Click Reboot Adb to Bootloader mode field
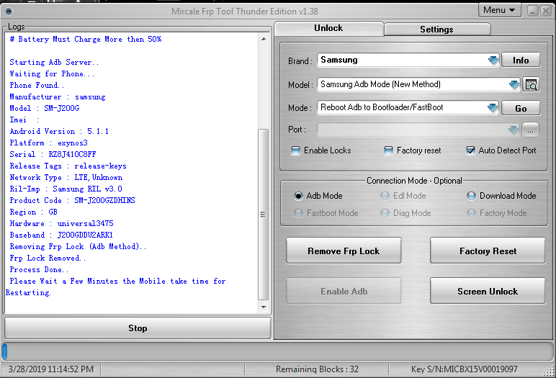The image size is (556, 378). tap(408, 107)
